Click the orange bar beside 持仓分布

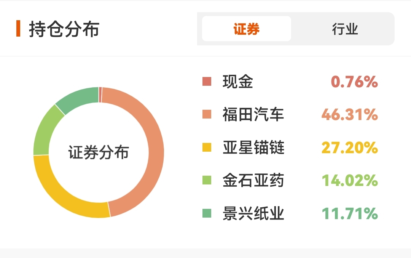click(x=18, y=29)
